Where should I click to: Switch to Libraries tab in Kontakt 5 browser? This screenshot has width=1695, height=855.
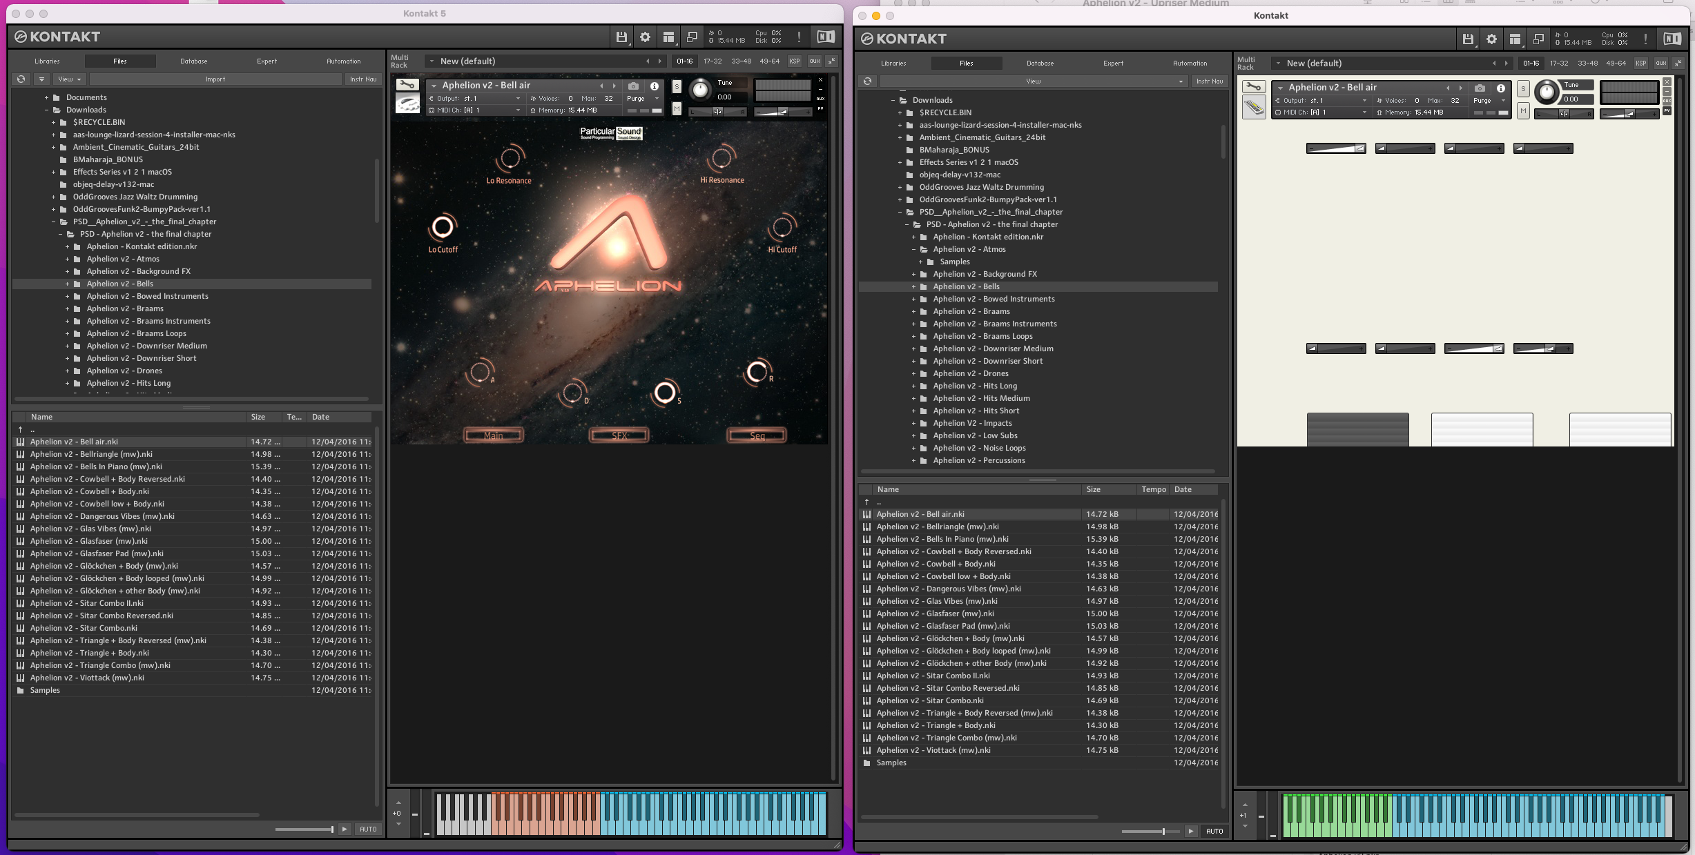coord(47,61)
